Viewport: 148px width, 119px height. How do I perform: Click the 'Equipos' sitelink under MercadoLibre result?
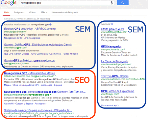[58, 85]
